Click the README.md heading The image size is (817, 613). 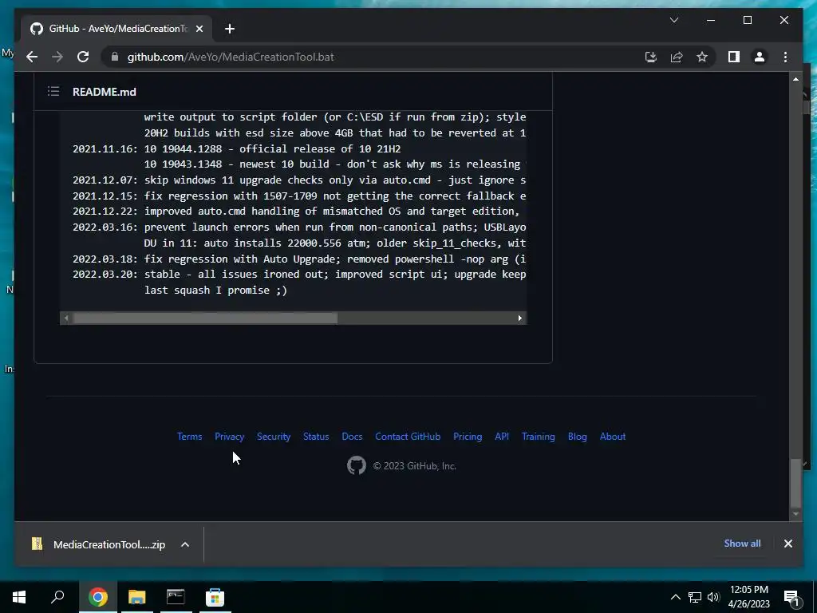tap(105, 92)
